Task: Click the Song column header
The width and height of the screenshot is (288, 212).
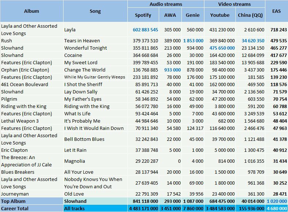Action: [95, 11]
